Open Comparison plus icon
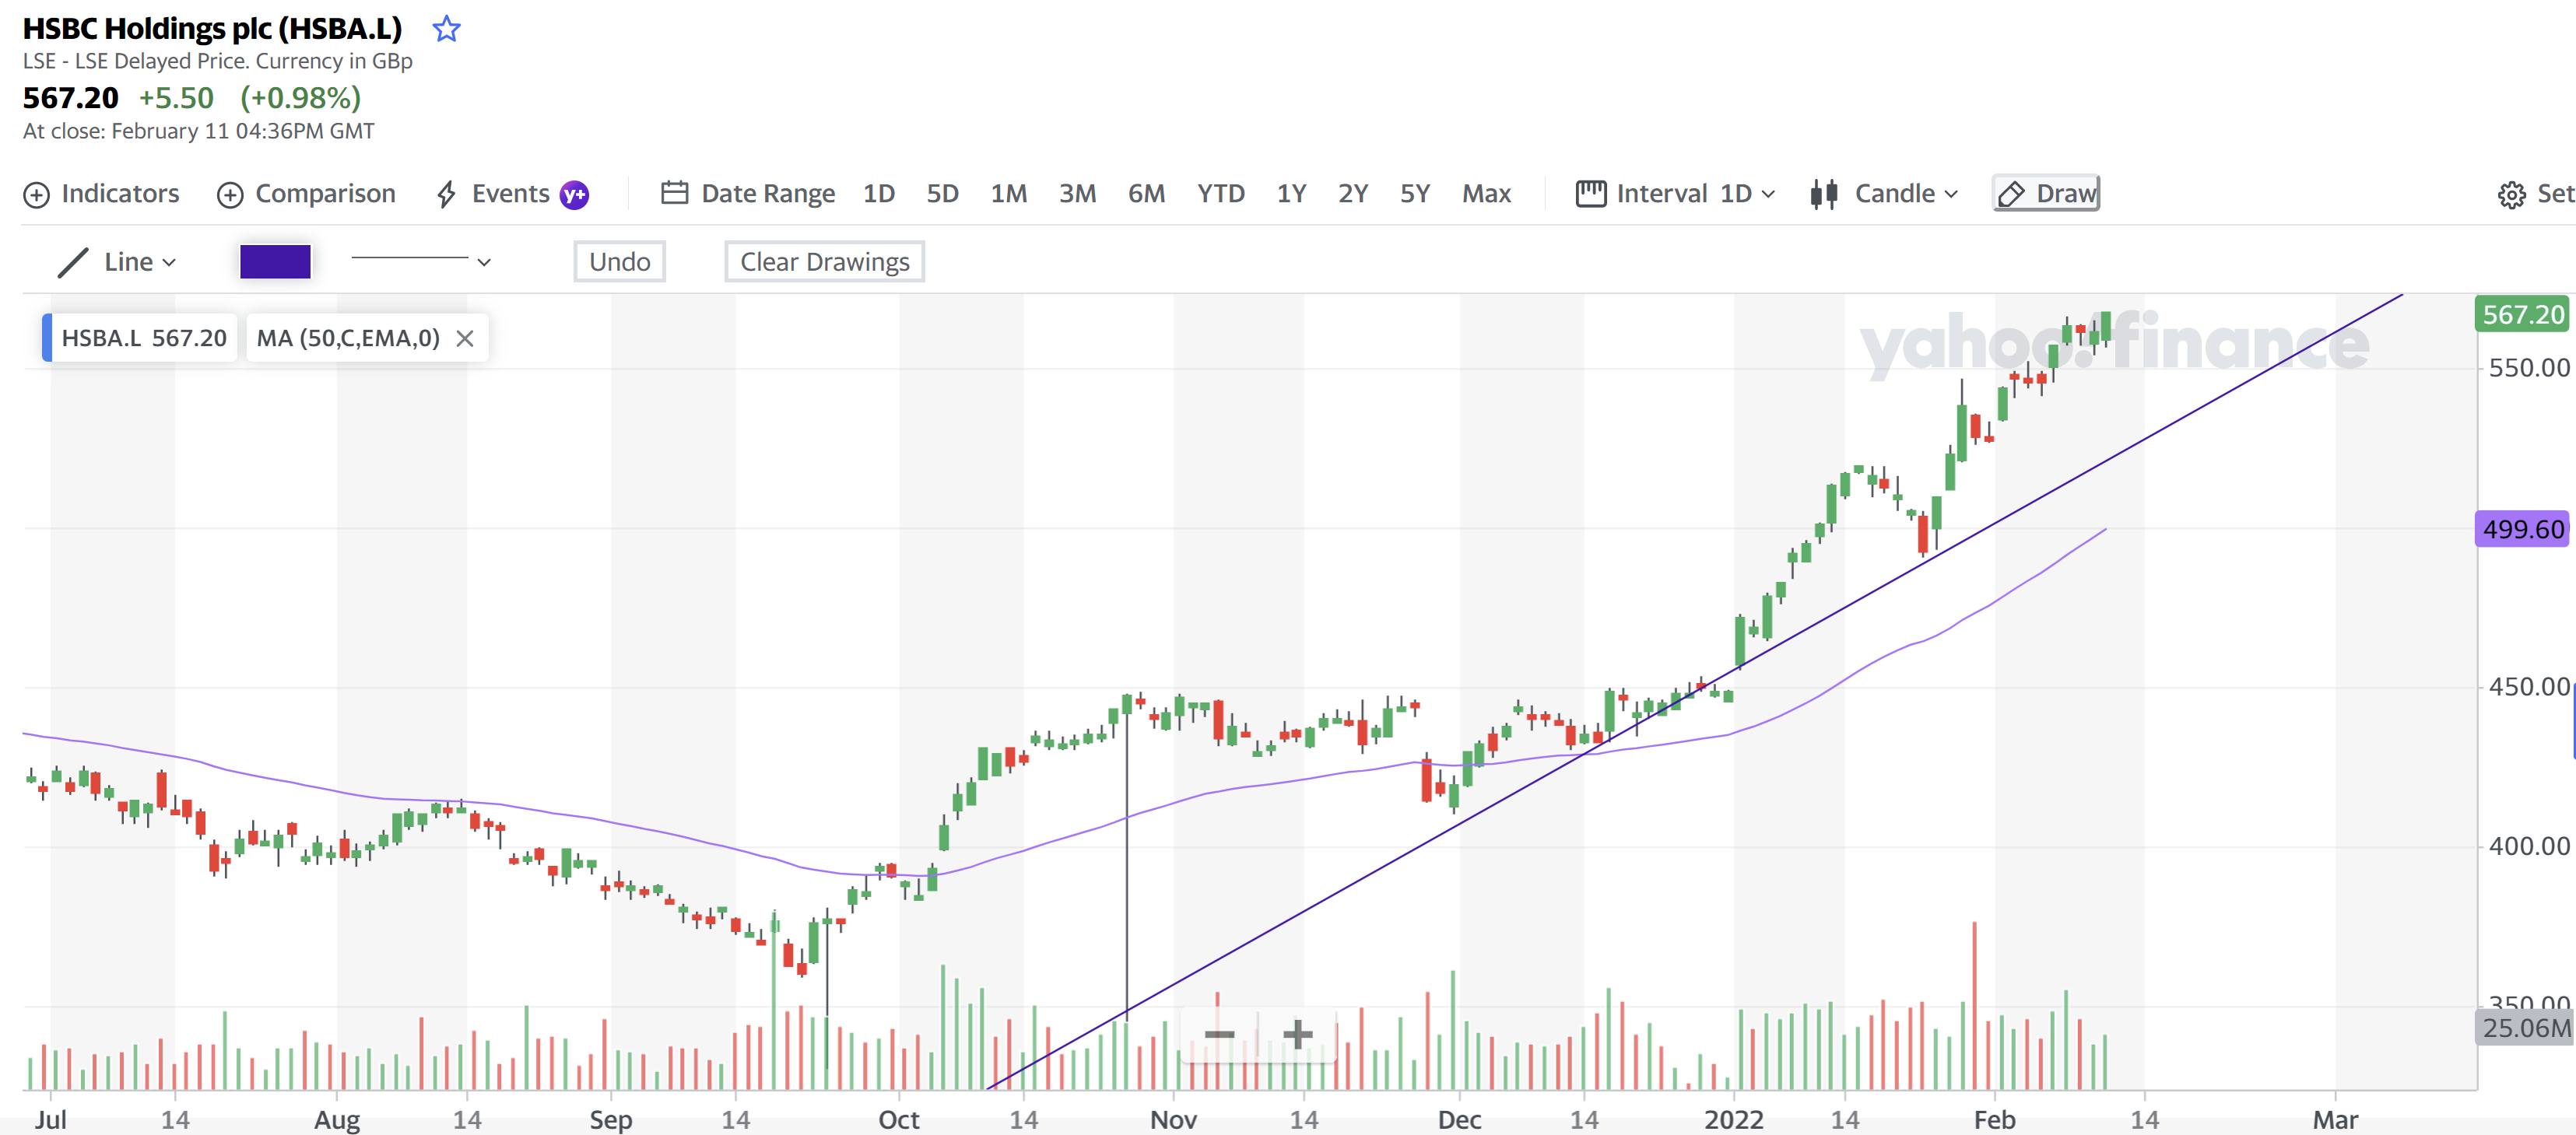This screenshot has height=1135, width=2576. pos(230,195)
